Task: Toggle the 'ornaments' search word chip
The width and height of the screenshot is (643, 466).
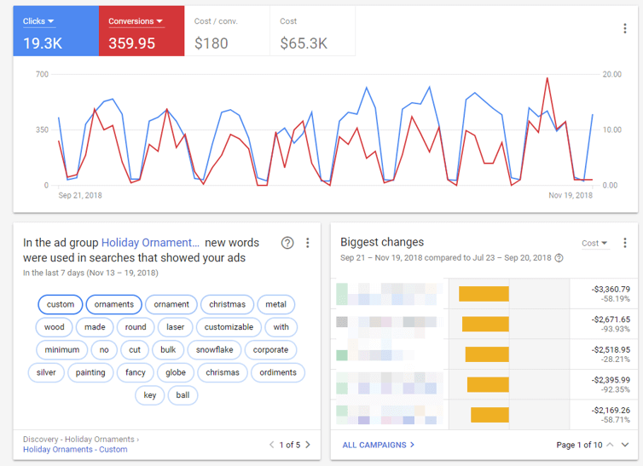Action: tap(114, 304)
